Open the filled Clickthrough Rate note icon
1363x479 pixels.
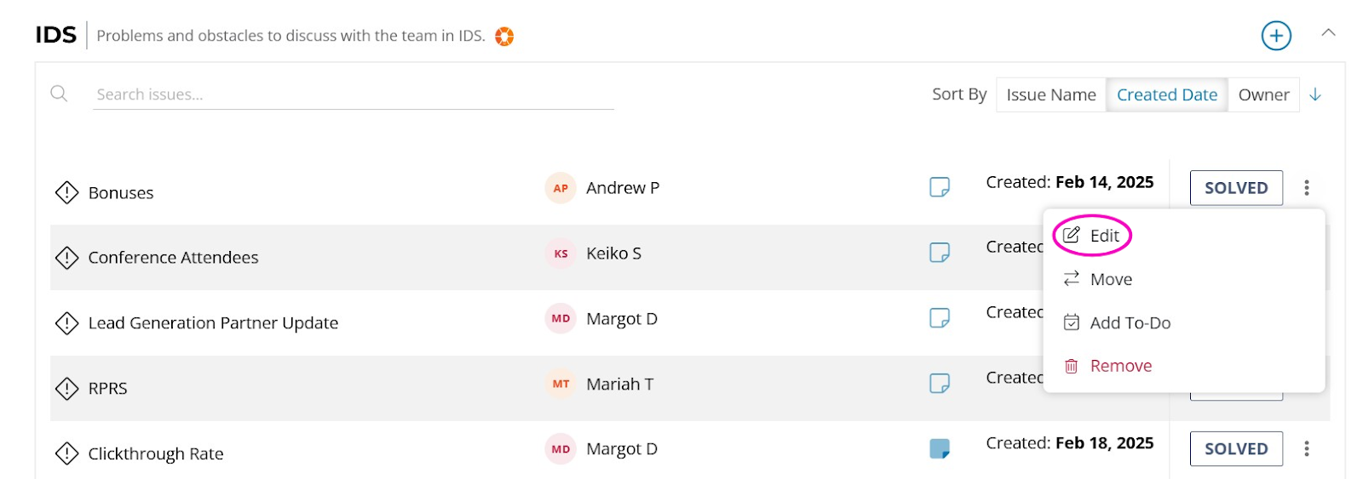pos(940,448)
